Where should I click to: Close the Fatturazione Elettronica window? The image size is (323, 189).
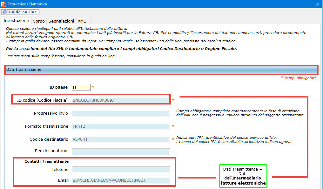(318, 4)
